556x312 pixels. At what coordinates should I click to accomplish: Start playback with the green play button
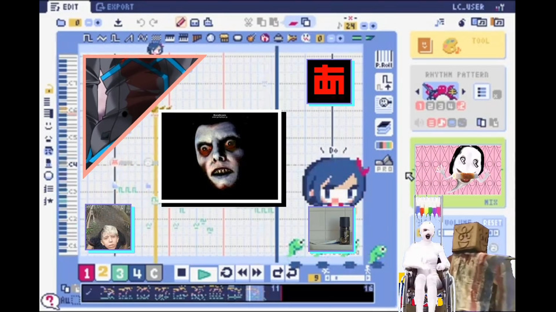[x=204, y=274]
